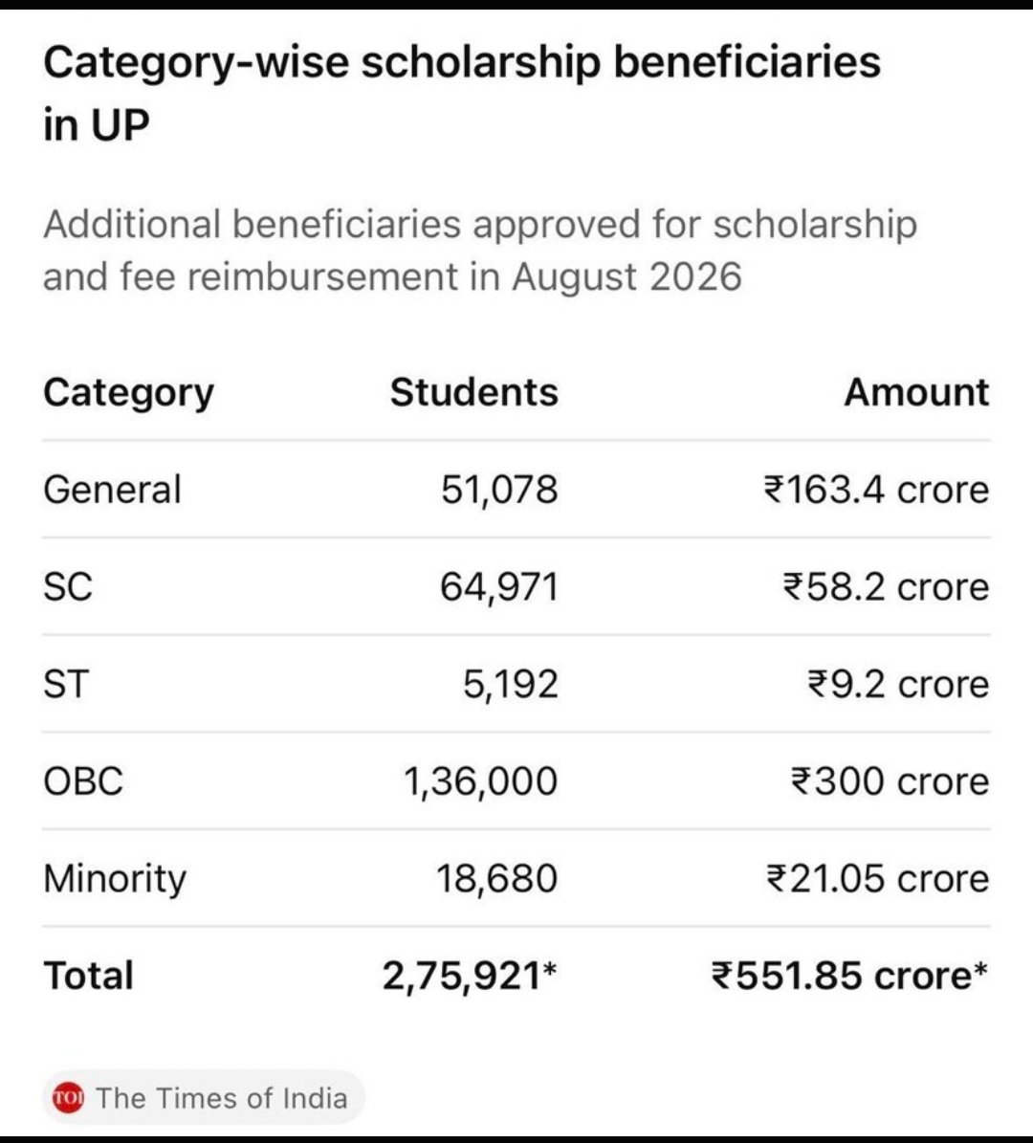The height and width of the screenshot is (1143, 1033).
Task: Click the Category-wise scholarship beneficiaries title
Action: click(462, 94)
